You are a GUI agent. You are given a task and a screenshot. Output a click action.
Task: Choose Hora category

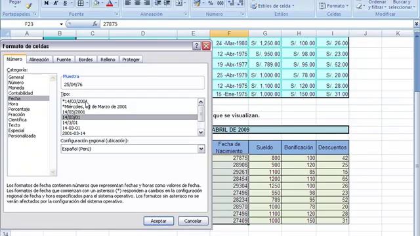pyautogui.click(x=13, y=104)
